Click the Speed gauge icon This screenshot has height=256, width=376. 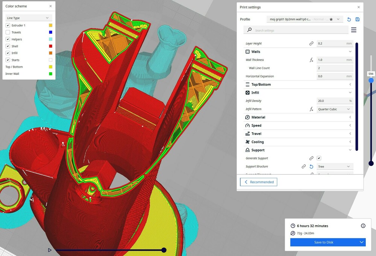pyautogui.click(x=247, y=125)
